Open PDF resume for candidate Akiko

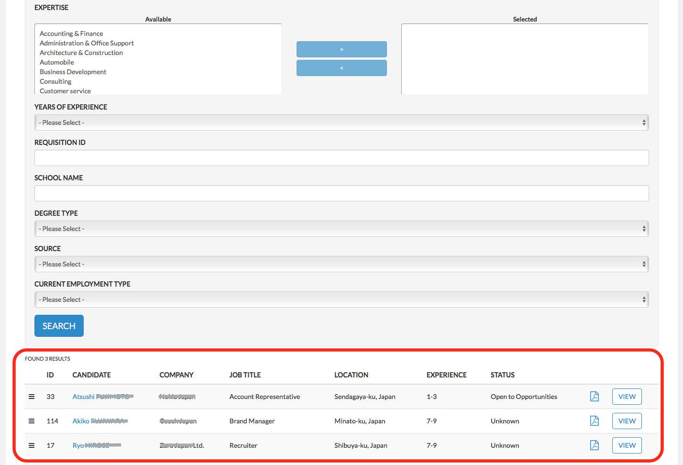tap(594, 421)
